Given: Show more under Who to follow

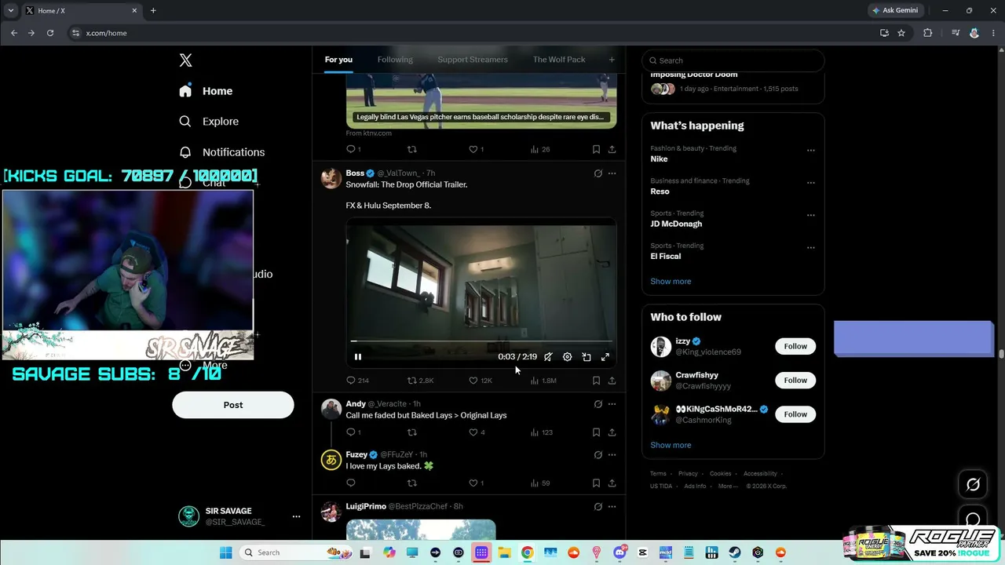Looking at the screenshot, I should (x=671, y=445).
